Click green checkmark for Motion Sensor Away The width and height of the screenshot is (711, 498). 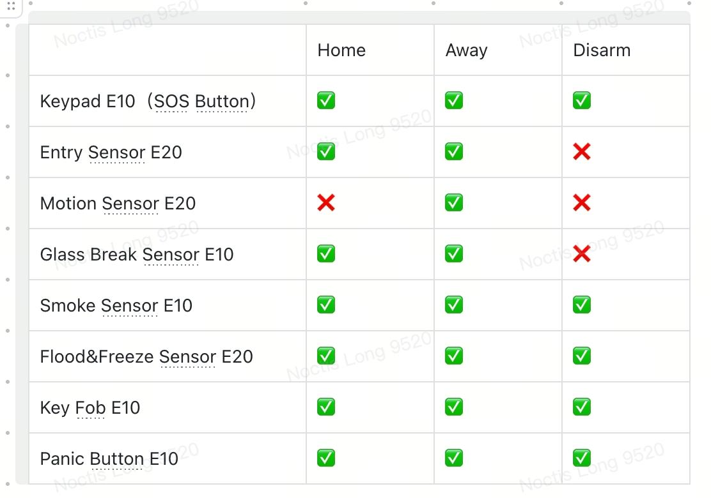pyautogui.click(x=454, y=203)
